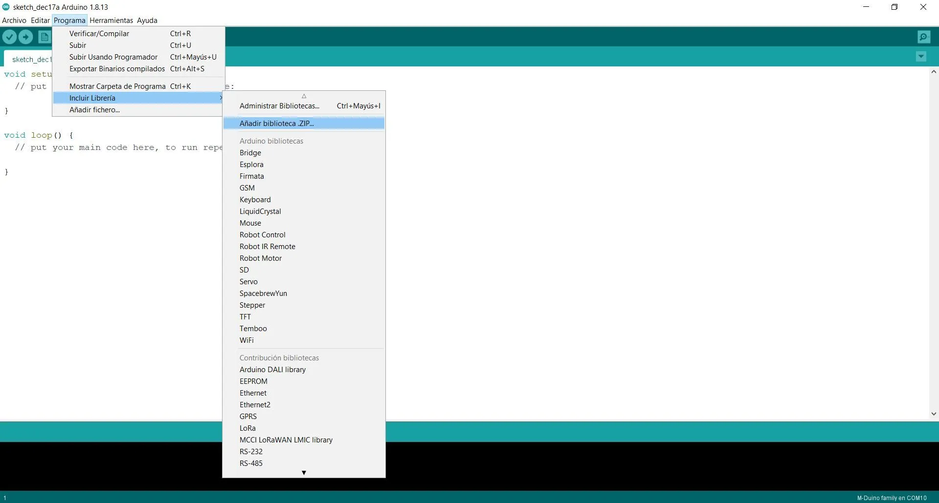Click the Upload arrow toolbar icon
This screenshot has height=503, width=939.
(x=25, y=37)
